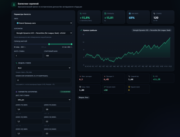The height and width of the screenshot is (137, 180).
Task: Click the +10 best streak value
Action: pos(105,90)
